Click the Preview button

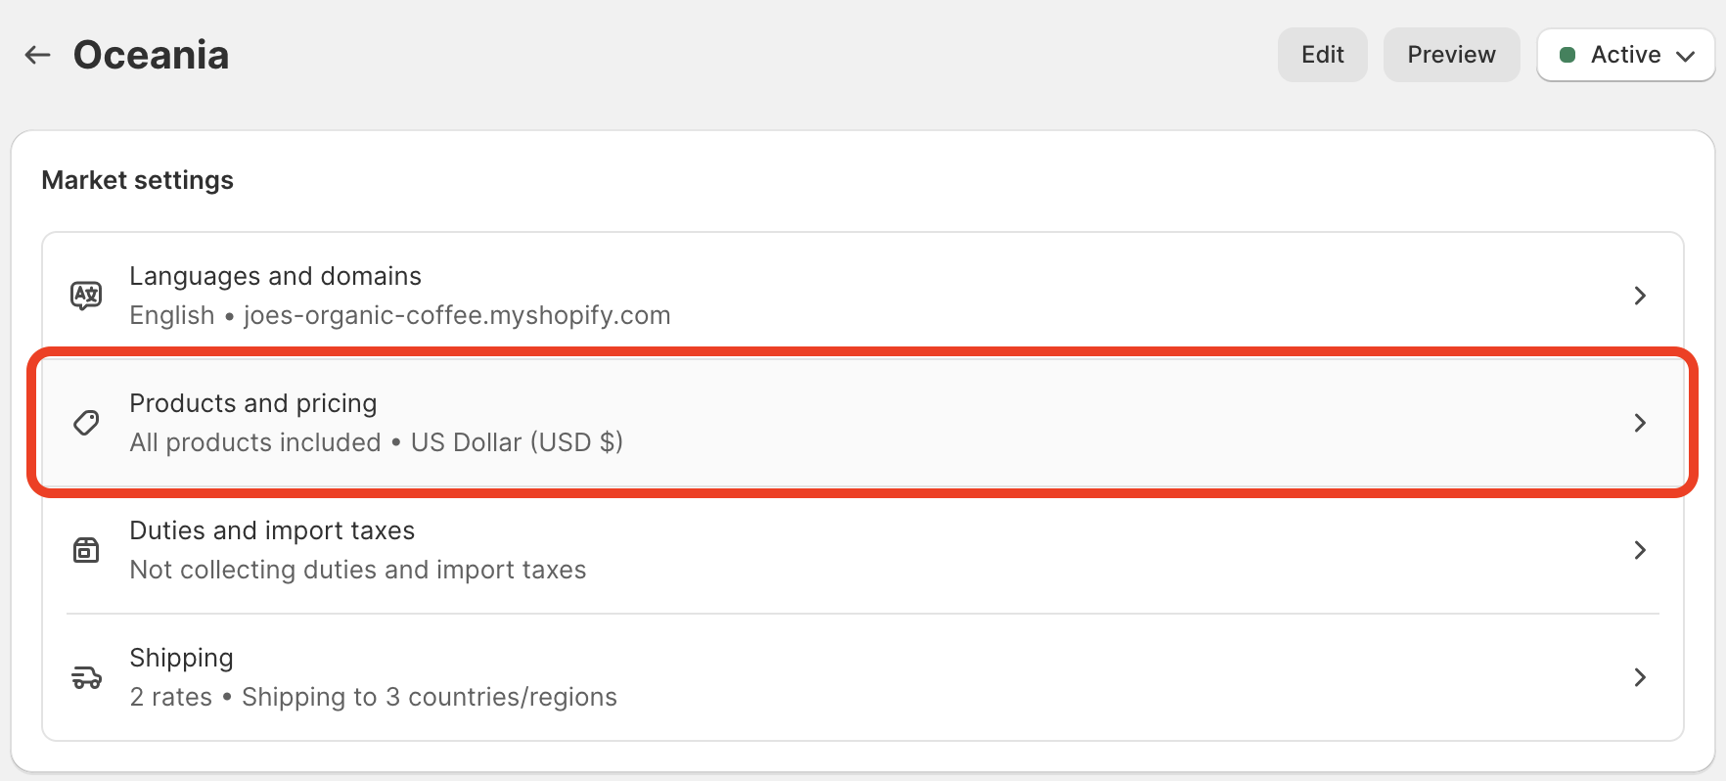point(1451,55)
